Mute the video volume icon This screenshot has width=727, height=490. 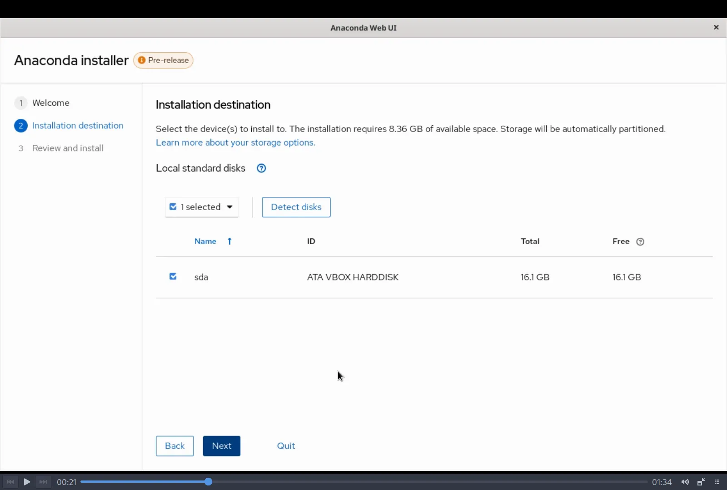click(x=685, y=482)
